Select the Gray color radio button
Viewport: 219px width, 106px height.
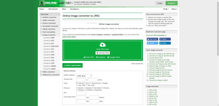85,83
